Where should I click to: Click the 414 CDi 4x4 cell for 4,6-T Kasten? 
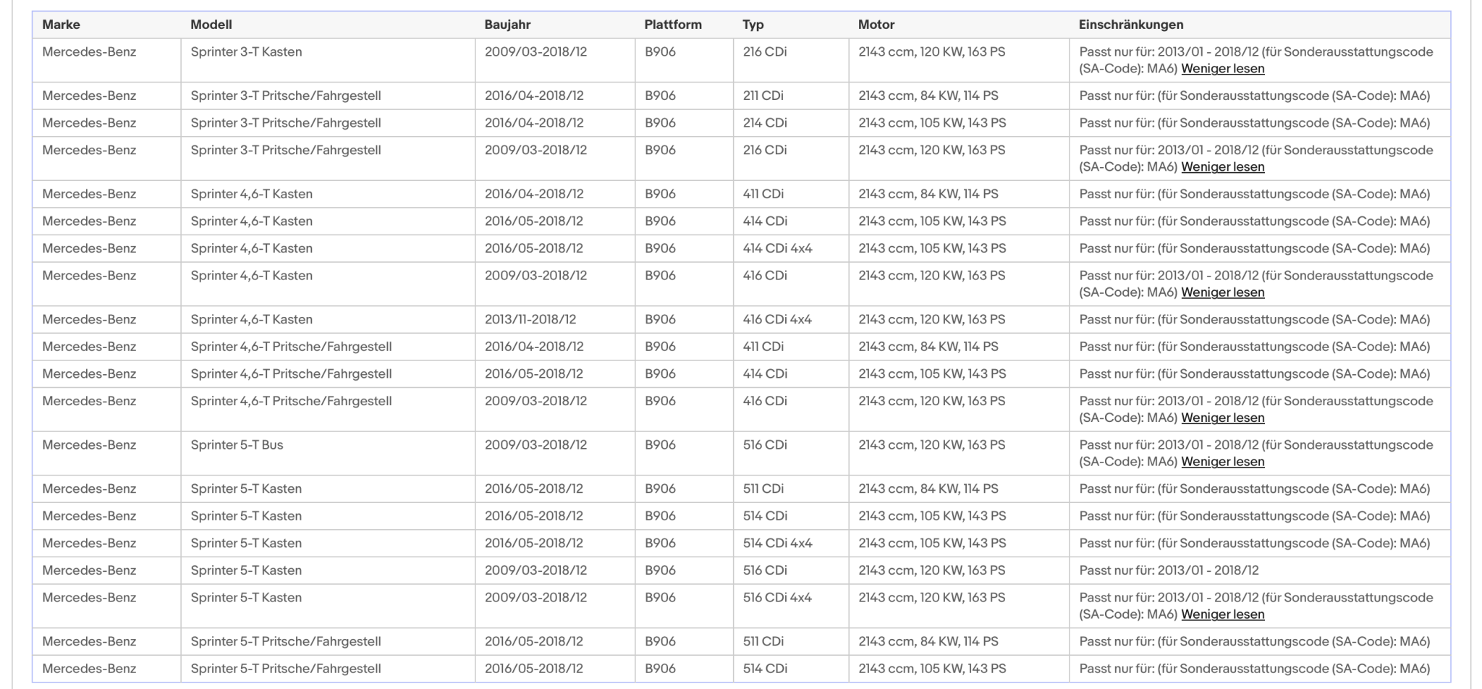point(777,248)
